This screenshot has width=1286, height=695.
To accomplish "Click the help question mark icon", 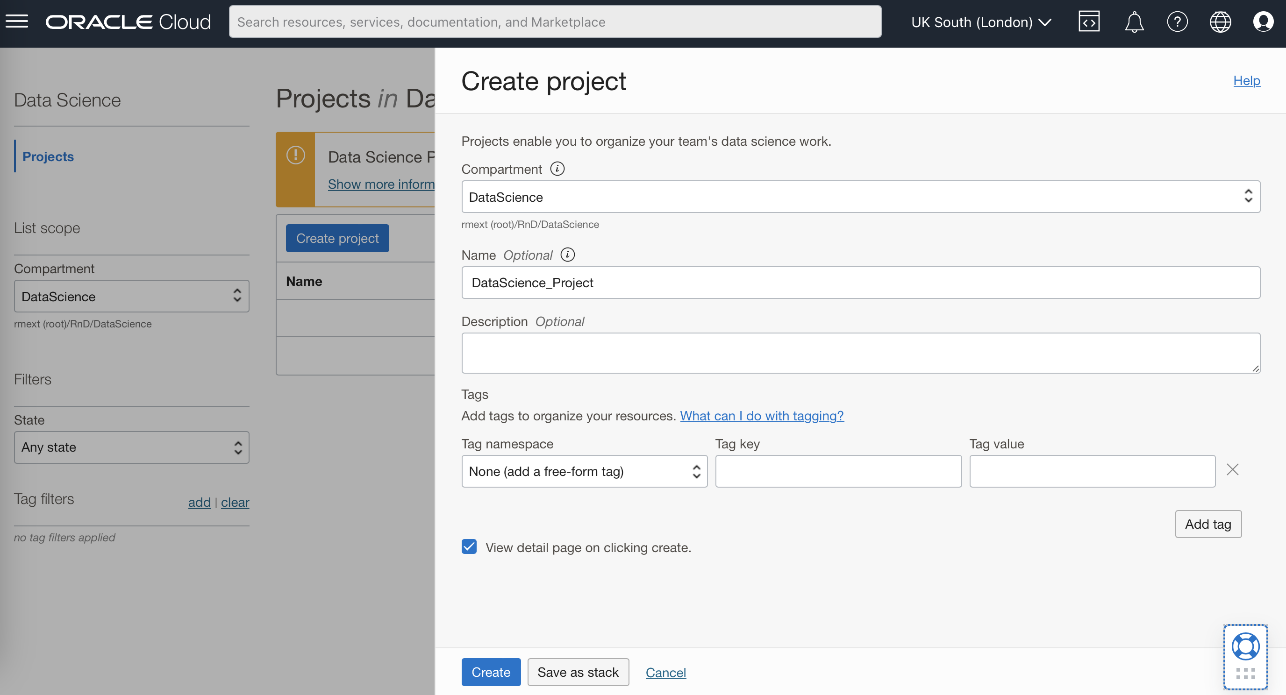I will [1177, 21].
